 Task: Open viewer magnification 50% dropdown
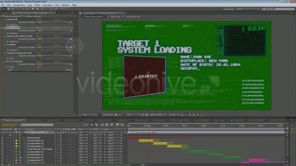tap(88, 115)
